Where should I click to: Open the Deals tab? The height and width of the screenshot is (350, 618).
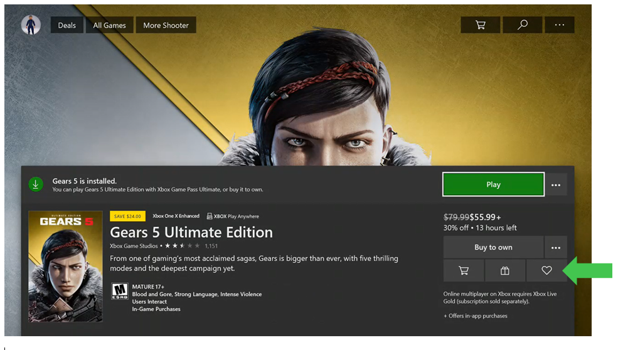67,25
